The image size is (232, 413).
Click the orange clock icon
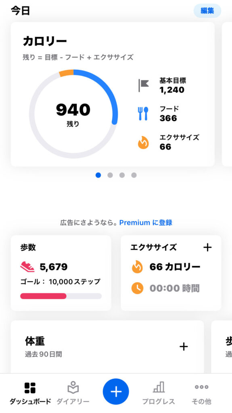pyautogui.click(x=137, y=288)
